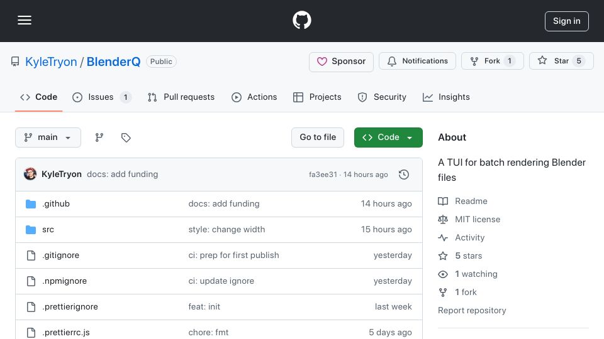The width and height of the screenshot is (604, 339).
Task: Click the Go to file button
Action: (317, 137)
